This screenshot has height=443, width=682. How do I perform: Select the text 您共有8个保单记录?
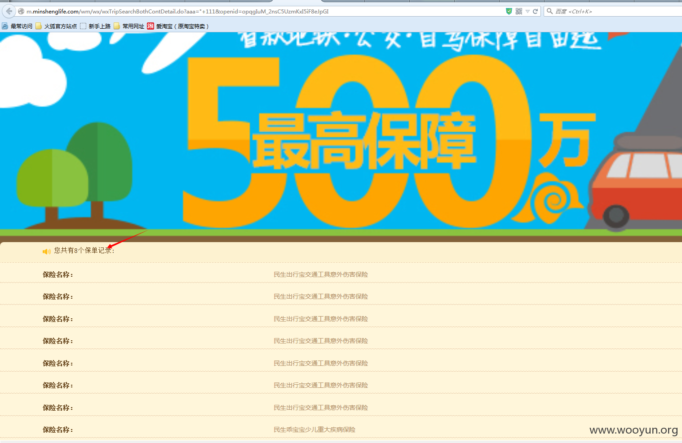click(83, 250)
